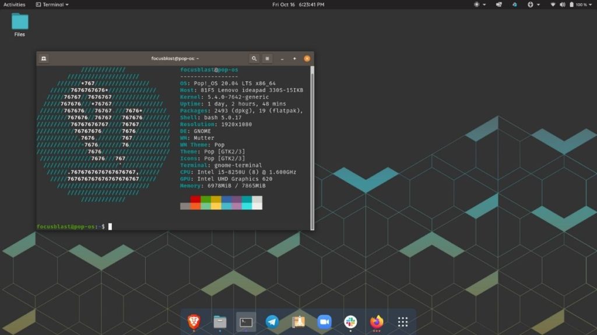The image size is (597, 335).
Task: Open Brave browser from the dock
Action: [194, 322]
